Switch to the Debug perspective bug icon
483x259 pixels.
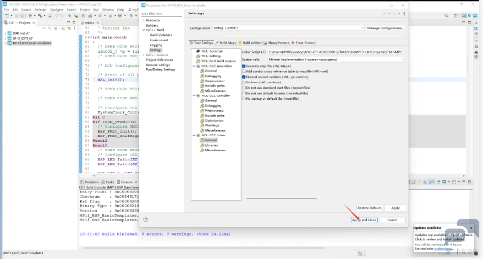(x=470, y=15)
